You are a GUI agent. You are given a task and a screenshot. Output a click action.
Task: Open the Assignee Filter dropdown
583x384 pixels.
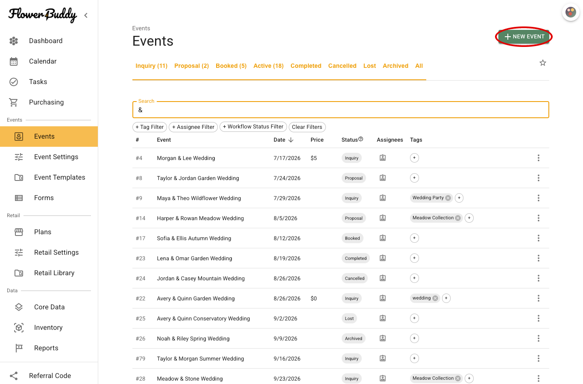pyautogui.click(x=193, y=127)
